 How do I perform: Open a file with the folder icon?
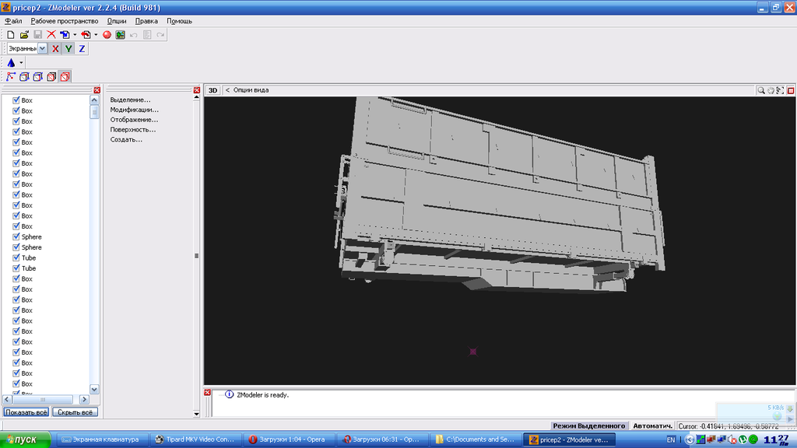pos(24,35)
